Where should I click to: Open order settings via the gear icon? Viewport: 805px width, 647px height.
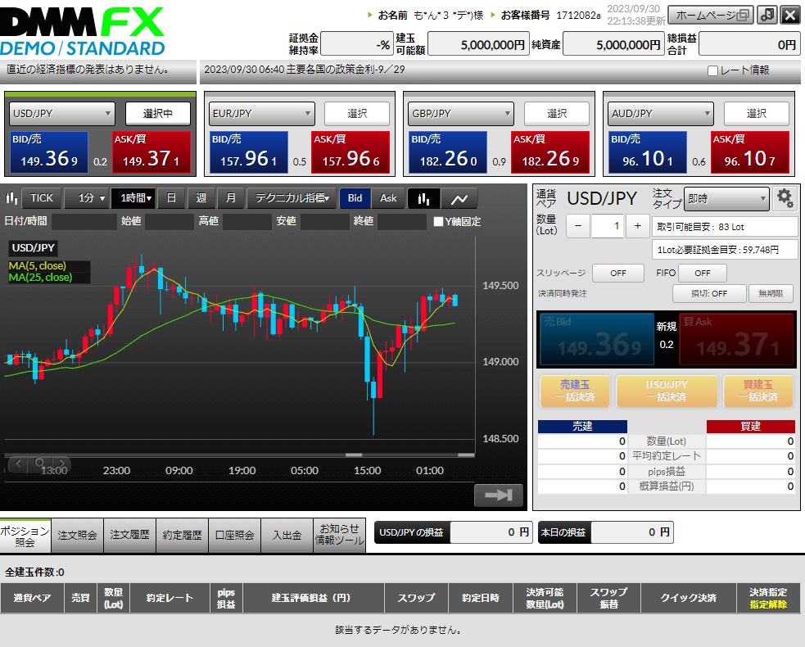(785, 198)
